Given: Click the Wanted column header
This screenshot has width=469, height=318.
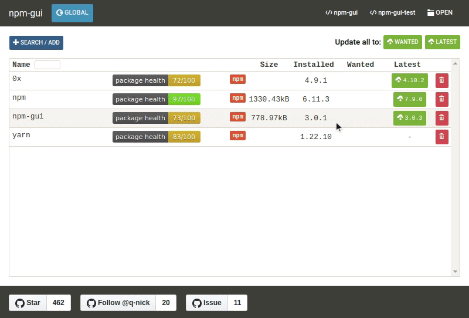Looking at the screenshot, I should click(x=361, y=65).
